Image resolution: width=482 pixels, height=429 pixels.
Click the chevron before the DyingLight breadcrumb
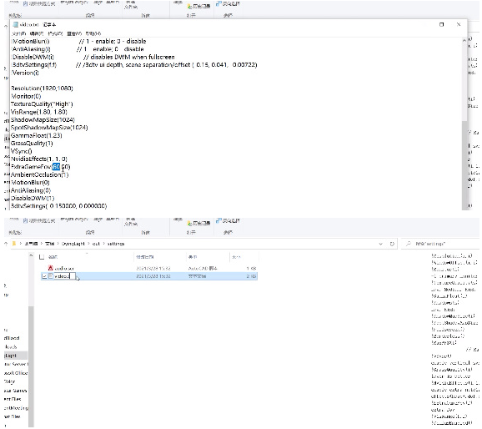(x=58, y=244)
